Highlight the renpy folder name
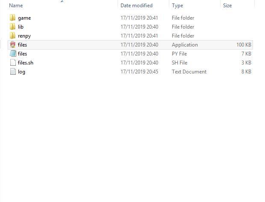The height and width of the screenshot is (202, 265). 24,36
